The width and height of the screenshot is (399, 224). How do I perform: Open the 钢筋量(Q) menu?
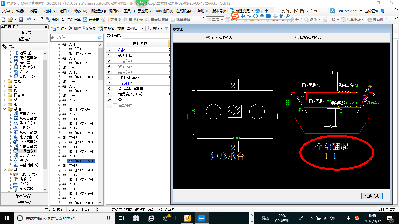tap(98, 11)
